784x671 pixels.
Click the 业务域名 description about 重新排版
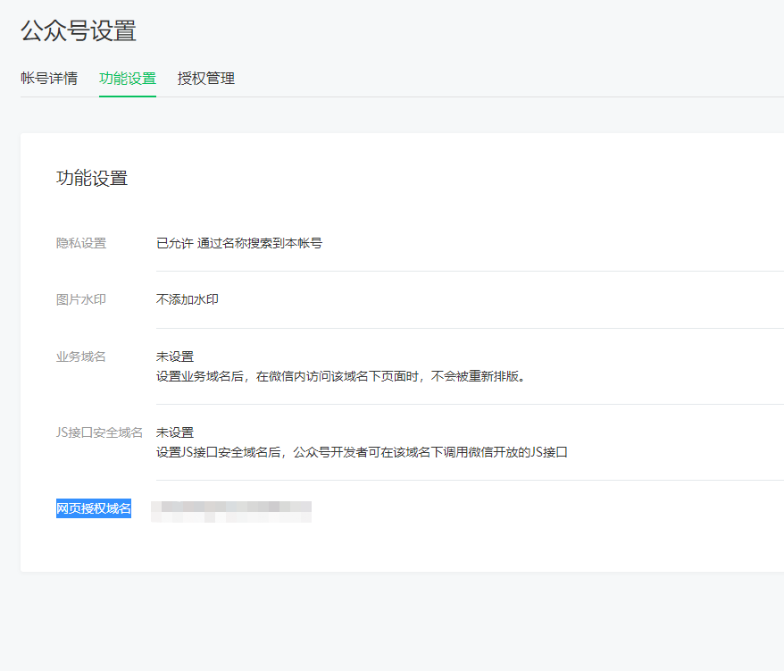click(341, 376)
